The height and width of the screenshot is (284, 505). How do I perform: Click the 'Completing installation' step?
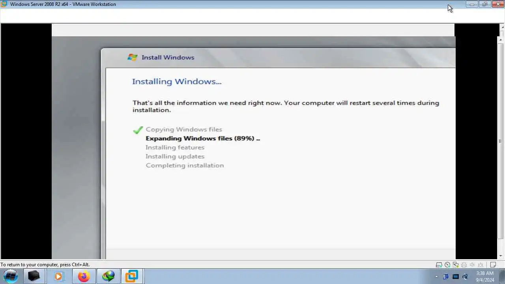[x=185, y=165]
